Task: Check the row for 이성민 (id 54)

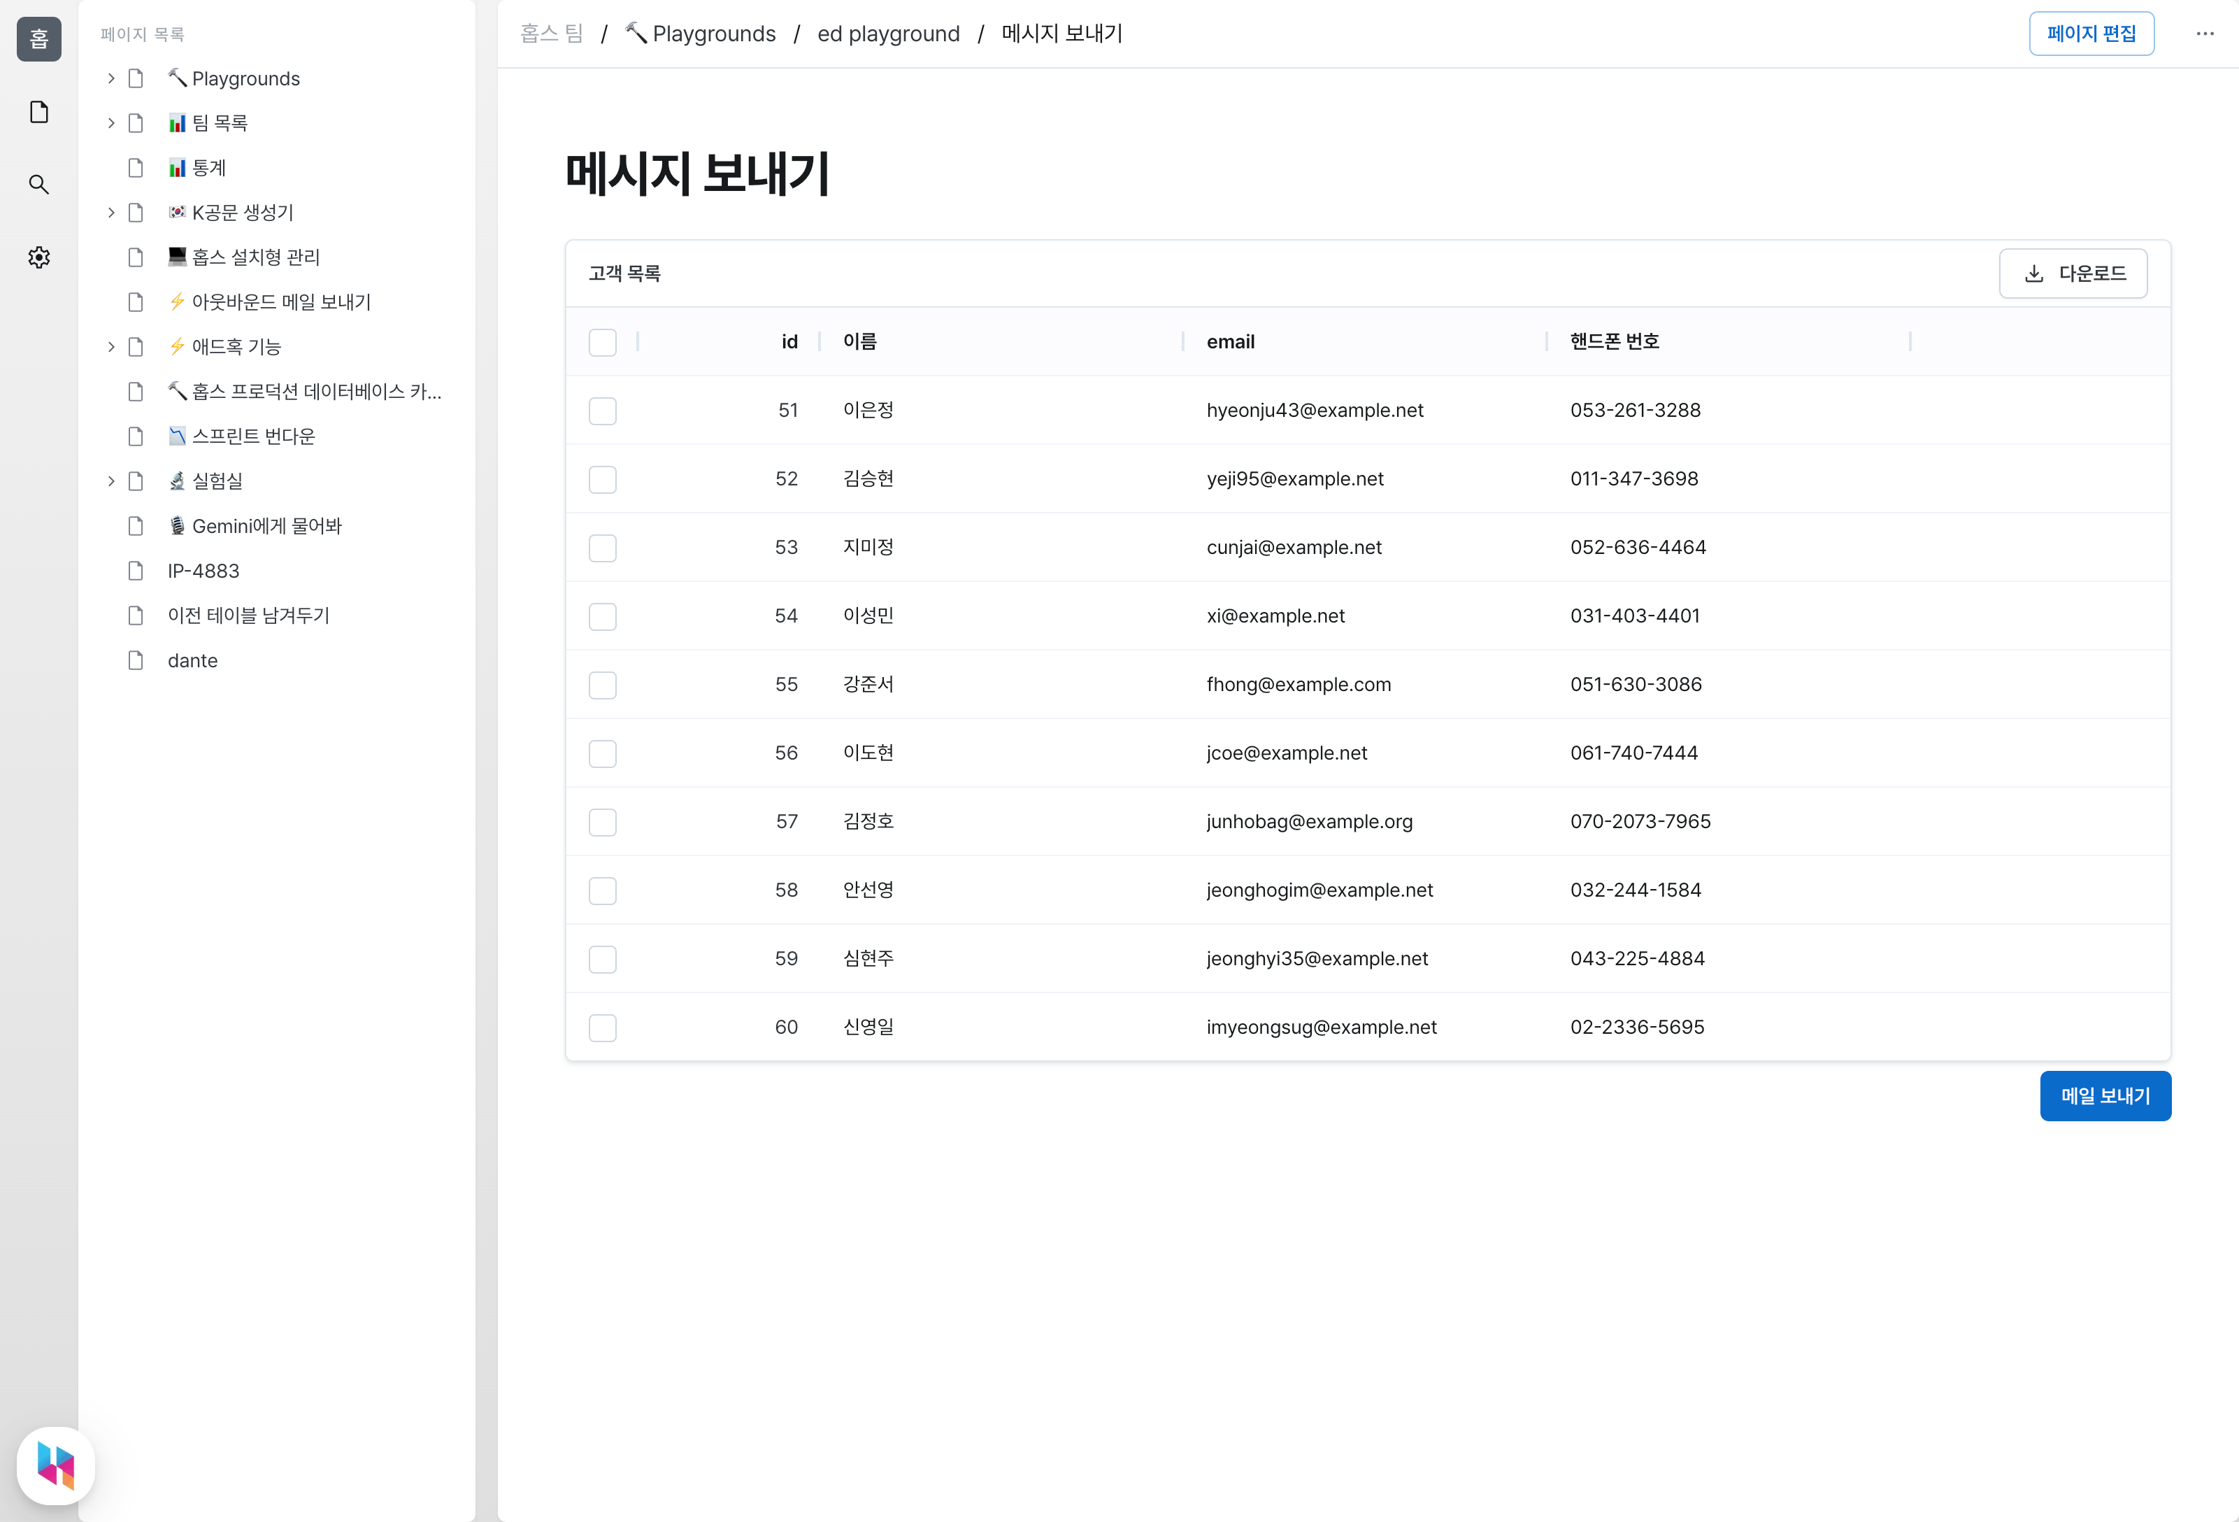Action: (602, 616)
